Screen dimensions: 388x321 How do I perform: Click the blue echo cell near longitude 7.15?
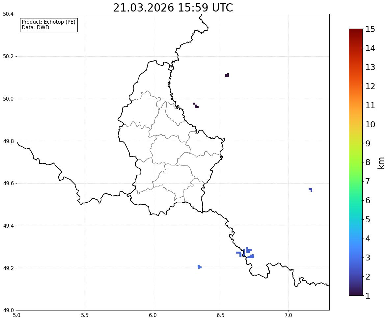311,189
